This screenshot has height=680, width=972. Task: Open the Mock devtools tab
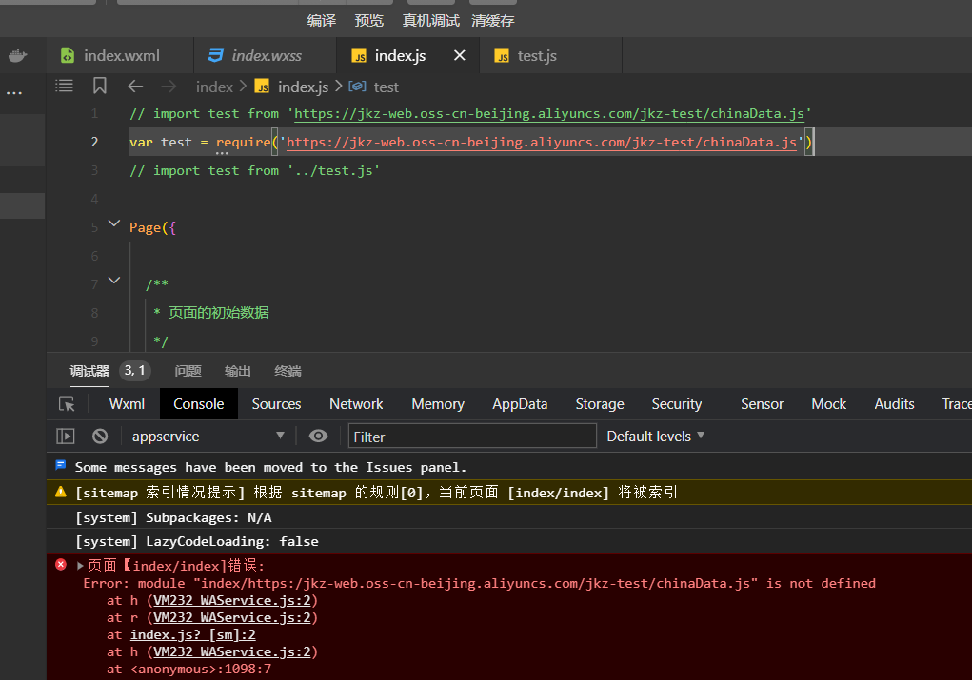click(829, 404)
